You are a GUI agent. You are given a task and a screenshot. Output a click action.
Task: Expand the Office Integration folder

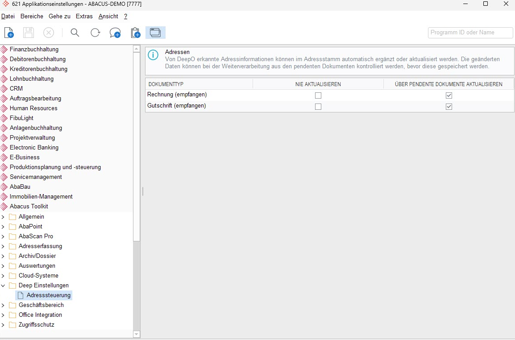(4, 315)
